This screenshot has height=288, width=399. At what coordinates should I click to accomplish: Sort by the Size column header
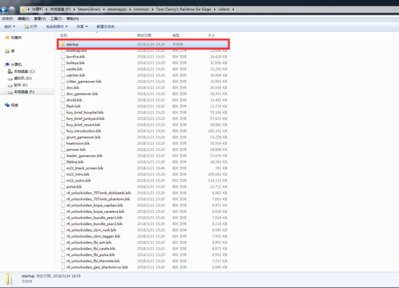(218, 36)
